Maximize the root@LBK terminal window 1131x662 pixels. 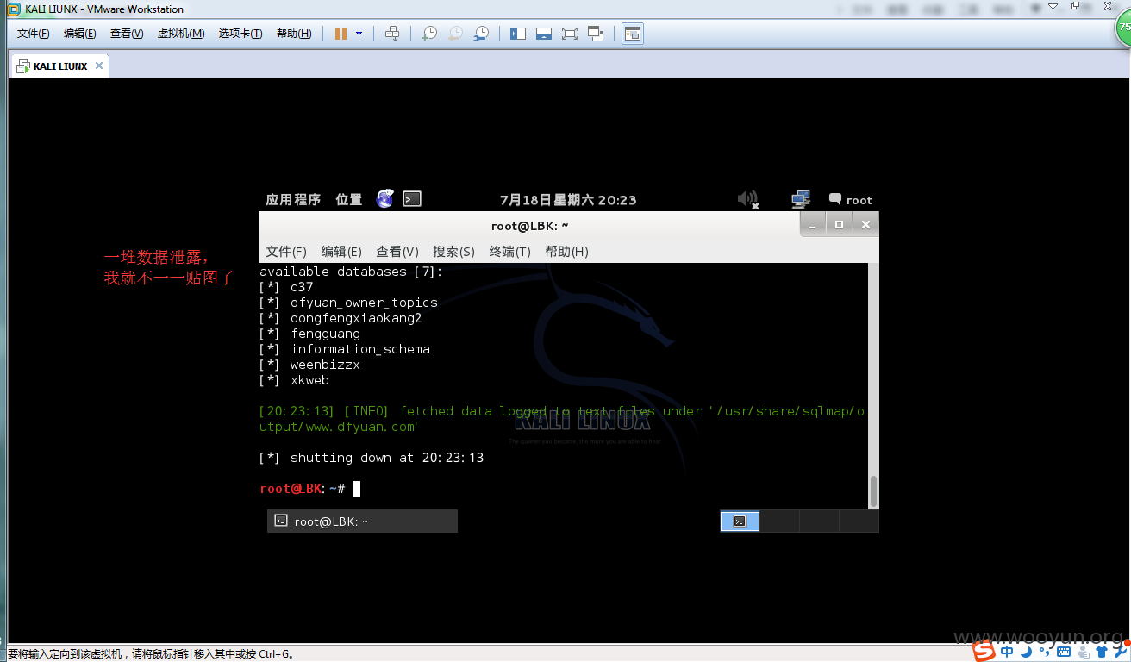click(839, 224)
